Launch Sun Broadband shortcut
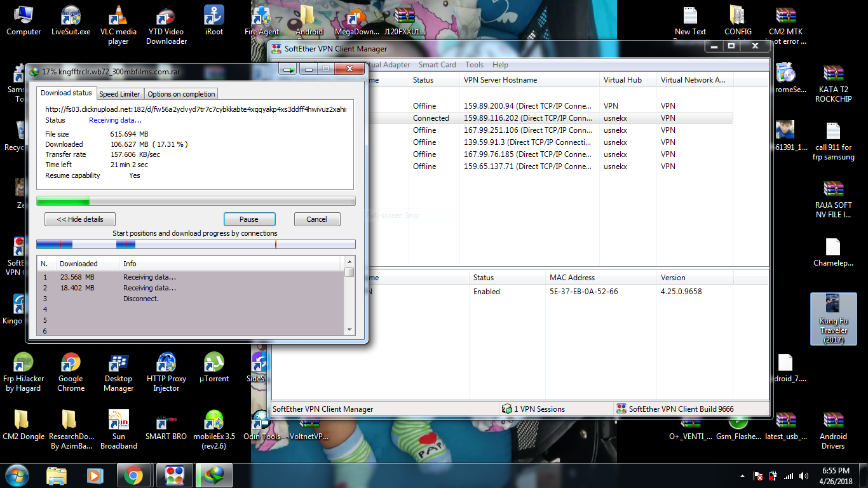868x488 pixels. (x=118, y=430)
